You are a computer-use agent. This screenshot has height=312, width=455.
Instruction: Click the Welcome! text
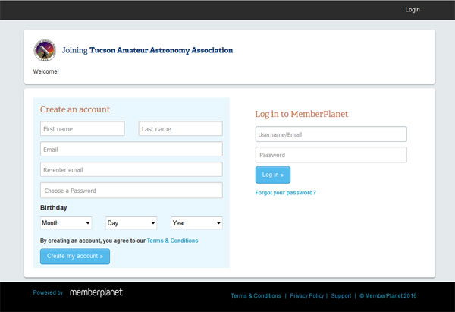tap(45, 71)
